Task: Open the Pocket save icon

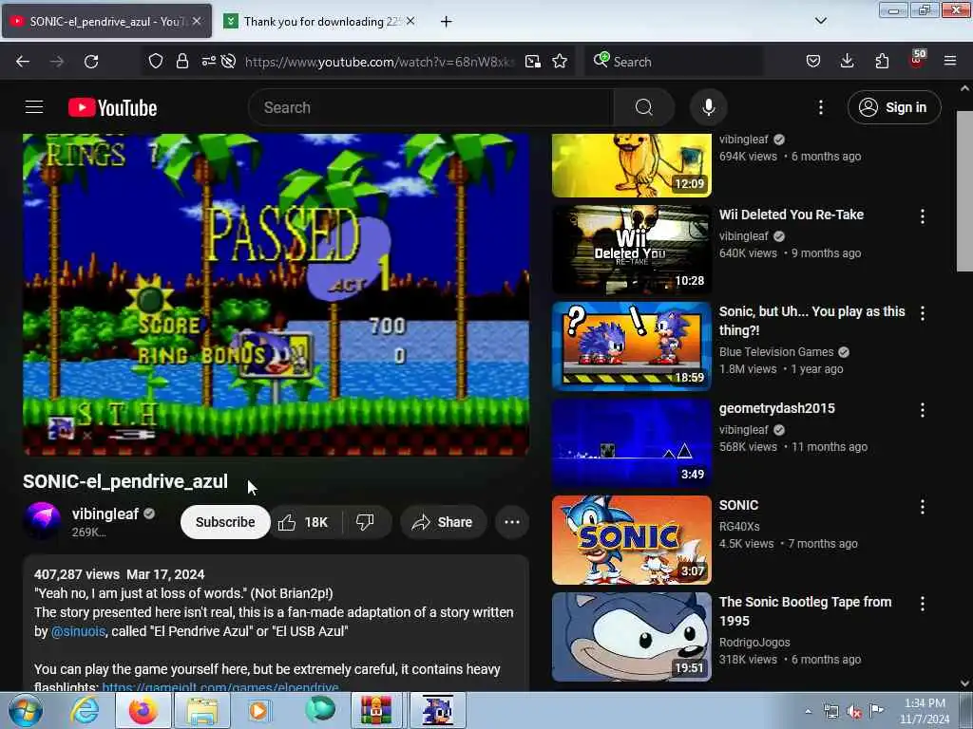Action: pyautogui.click(x=813, y=61)
